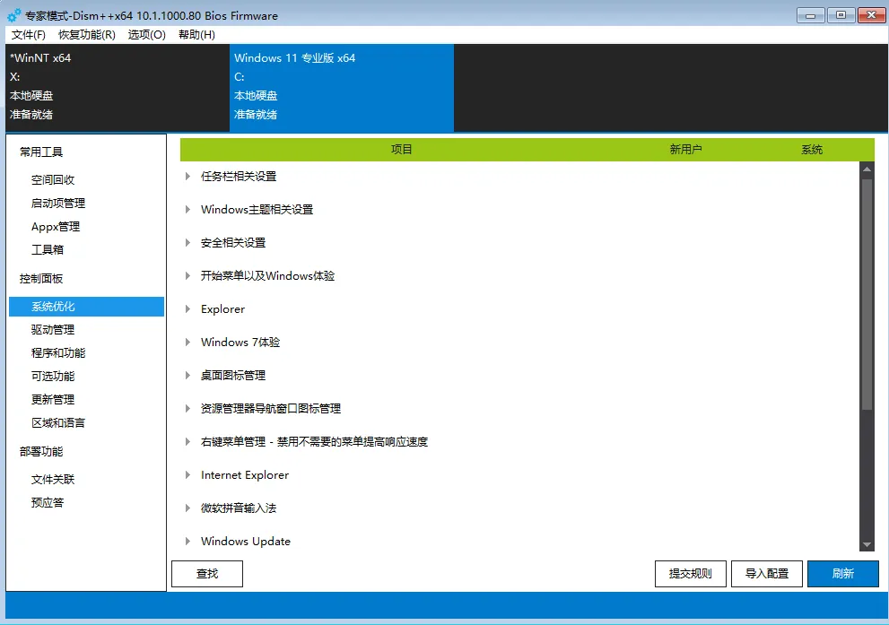
Task: Expand the Explorer settings group
Action: tap(222, 308)
